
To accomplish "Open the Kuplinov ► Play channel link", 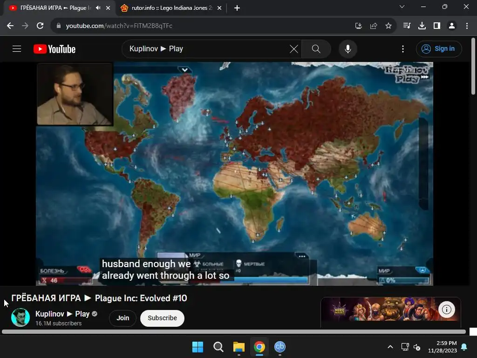I will coord(62,314).
